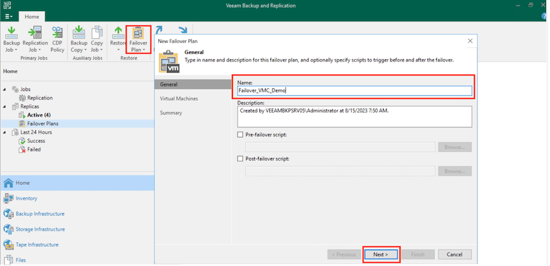Open Backup Infrastructure in the sidebar
The image size is (550, 266).
coord(44,214)
